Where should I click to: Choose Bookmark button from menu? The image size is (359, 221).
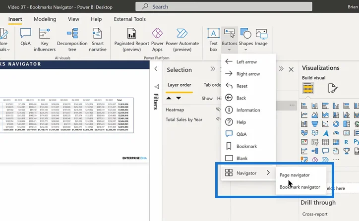(x=248, y=146)
